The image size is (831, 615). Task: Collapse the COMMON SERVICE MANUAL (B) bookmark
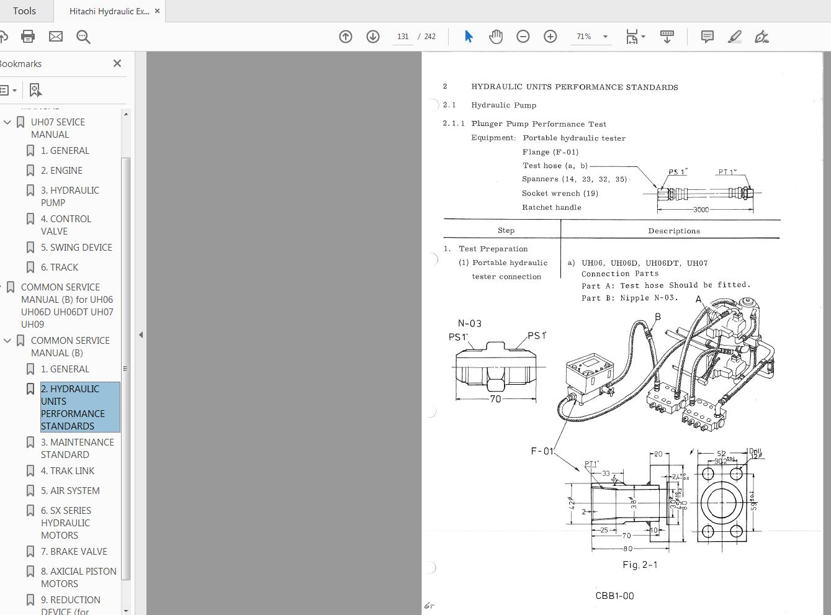(7, 341)
